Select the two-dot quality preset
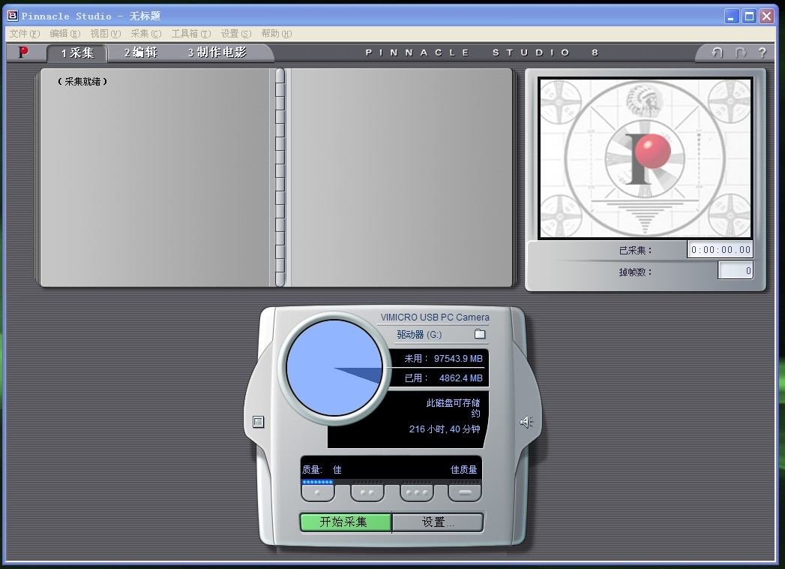Image resolution: width=785 pixels, height=569 pixels. click(367, 493)
